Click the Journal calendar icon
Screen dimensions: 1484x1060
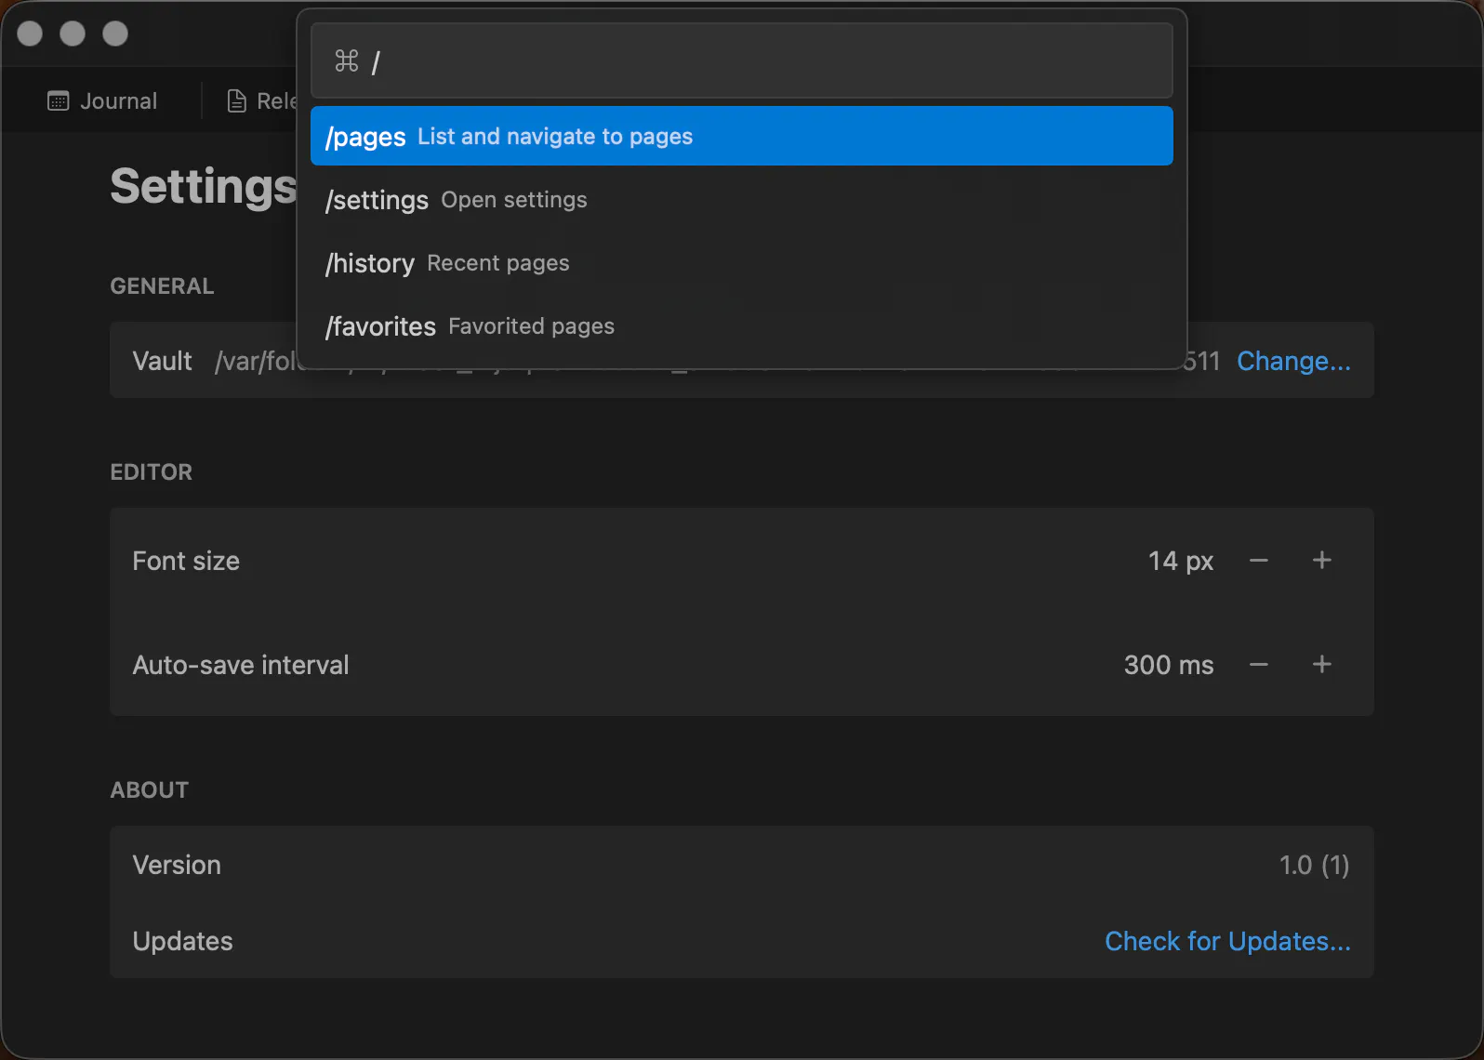coord(58,101)
